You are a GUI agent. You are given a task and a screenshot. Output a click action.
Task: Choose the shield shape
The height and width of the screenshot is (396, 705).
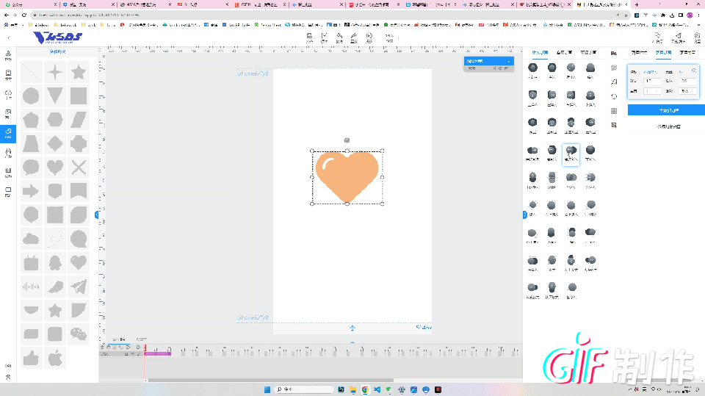pyautogui.click(x=55, y=191)
